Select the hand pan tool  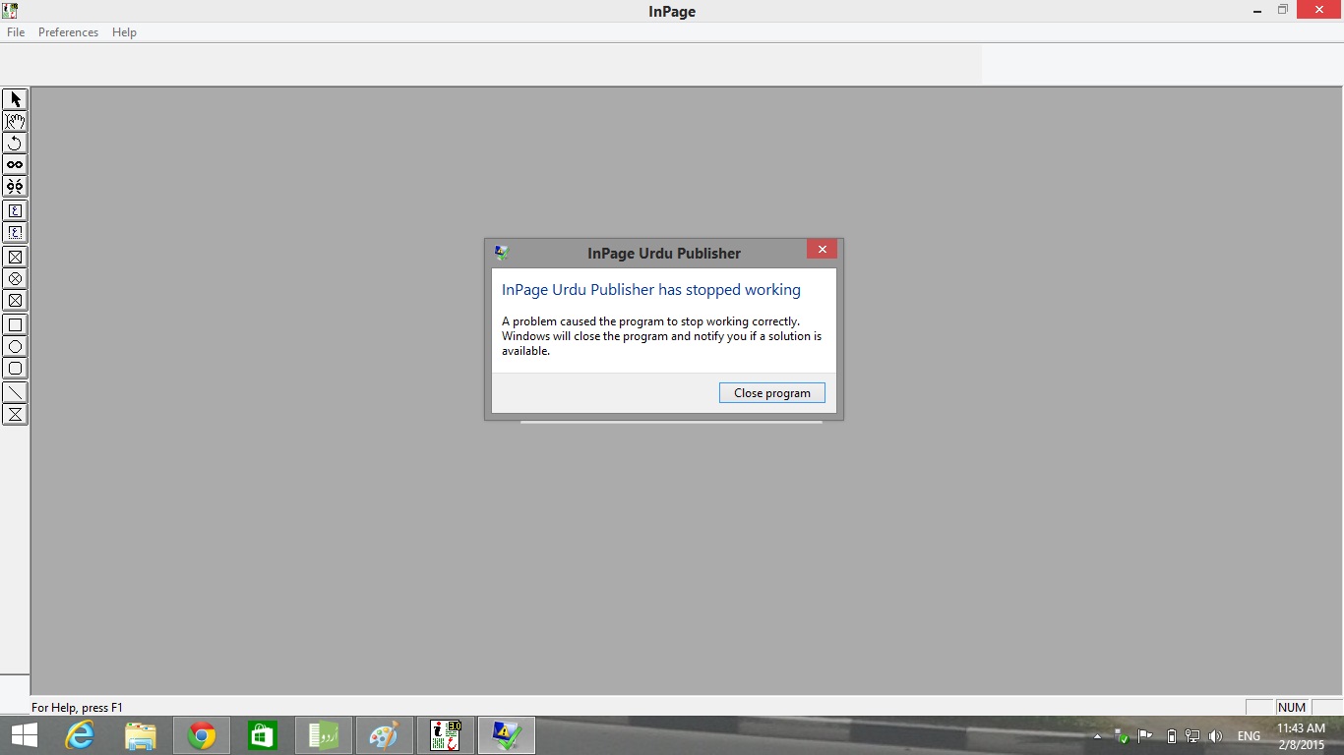coord(15,121)
